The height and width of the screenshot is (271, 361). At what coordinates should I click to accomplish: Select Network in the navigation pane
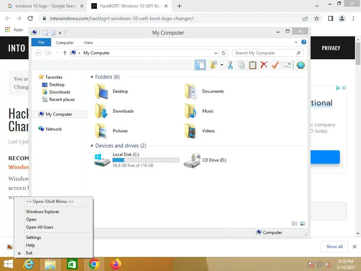point(50,129)
